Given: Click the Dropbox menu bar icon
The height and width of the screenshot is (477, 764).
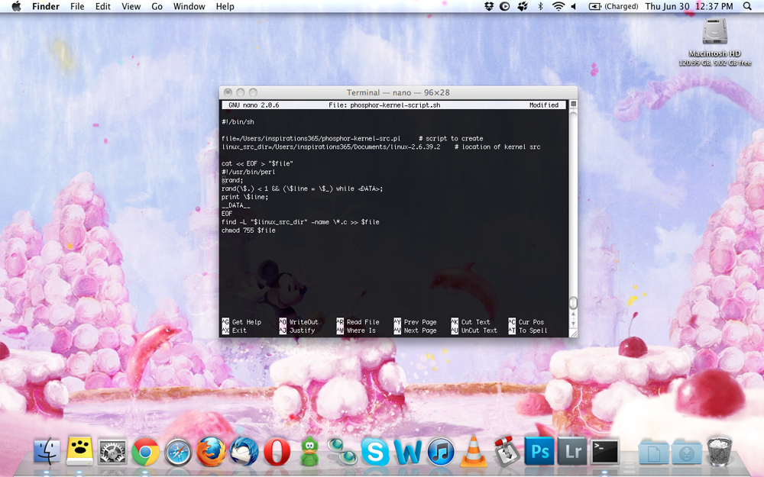Looking at the screenshot, I should [x=489, y=6].
